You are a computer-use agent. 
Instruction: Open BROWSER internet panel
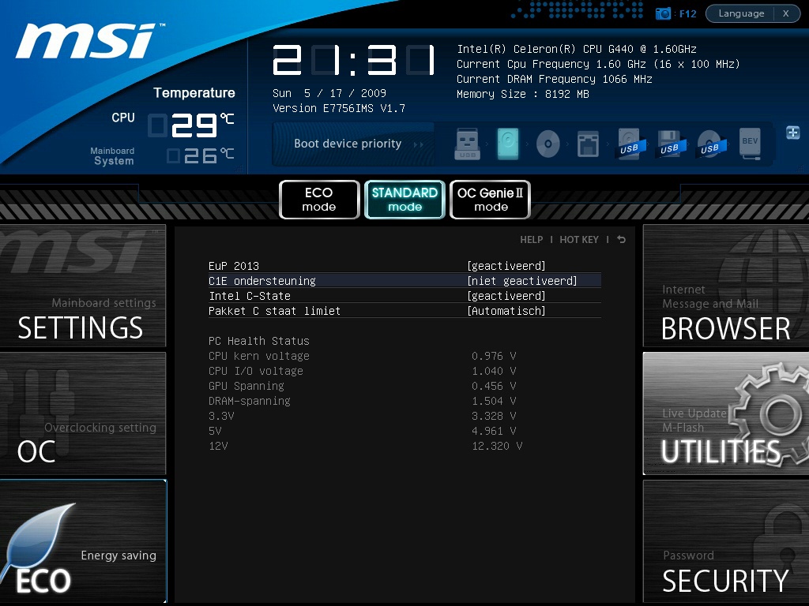(x=726, y=286)
